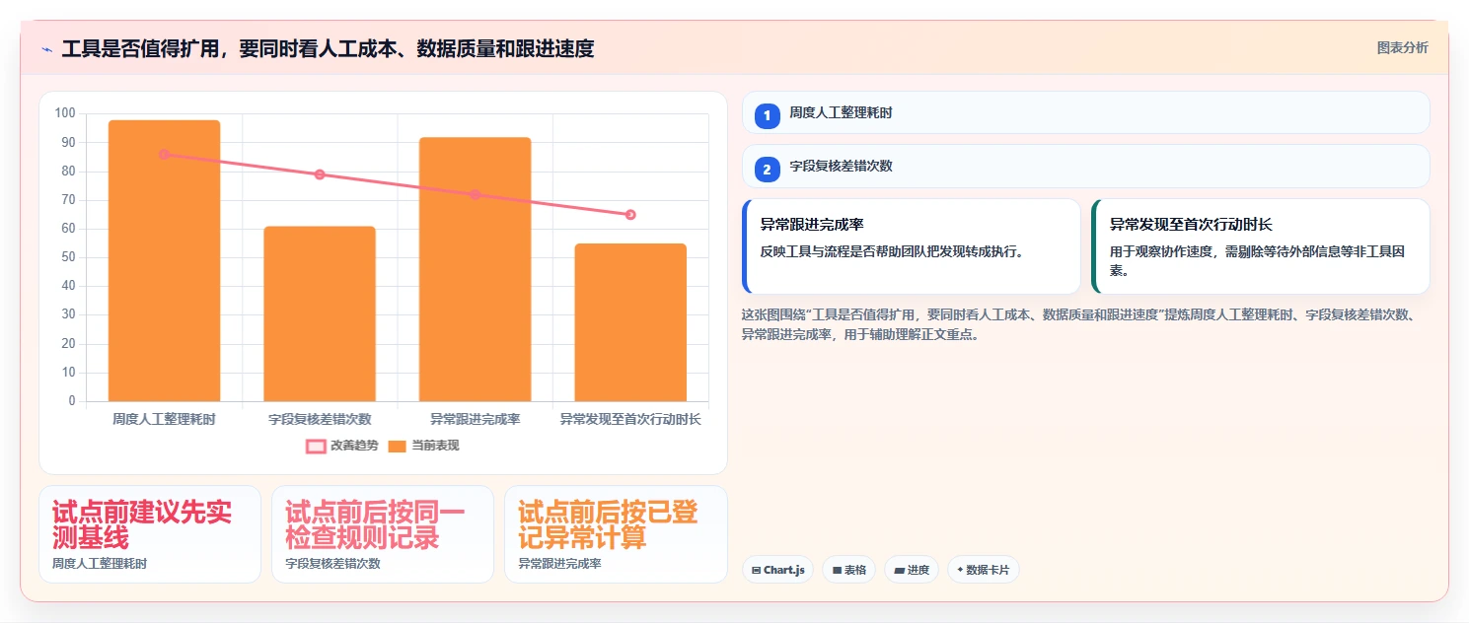
Task: Click x-axis label 异常发现至首次行动时长
Action: click(x=630, y=419)
